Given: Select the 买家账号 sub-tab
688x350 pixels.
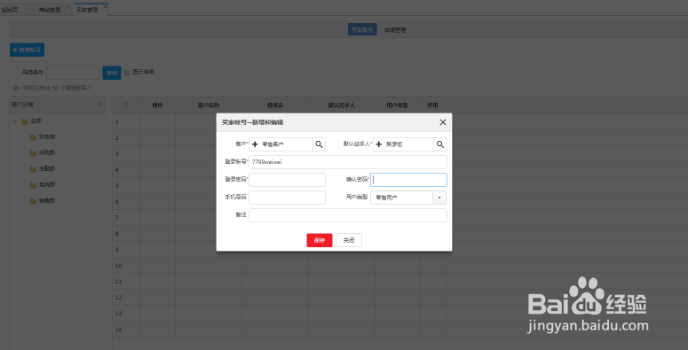Looking at the screenshot, I should pos(362,30).
